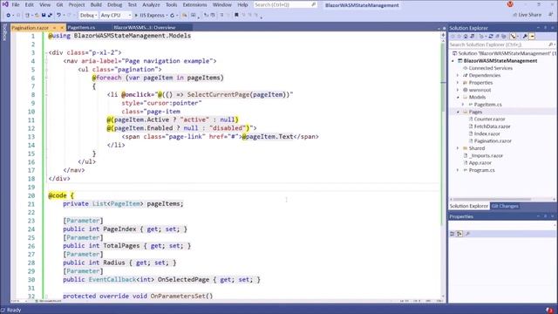
Task: Collapse the BlazorWASMStateManagement project node
Action: (x=453, y=61)
